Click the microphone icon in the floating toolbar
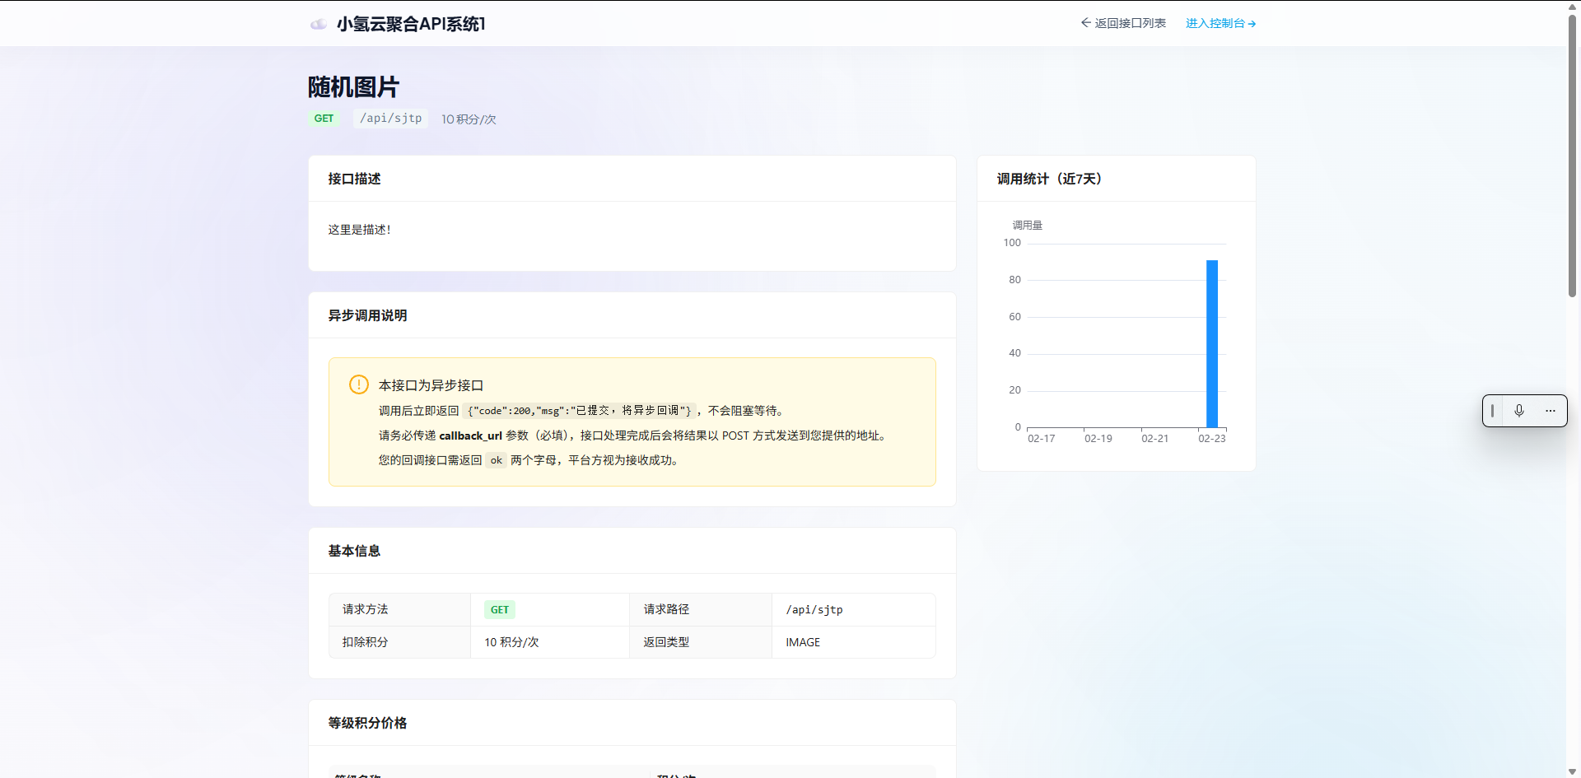 (x=1519, y=411)
